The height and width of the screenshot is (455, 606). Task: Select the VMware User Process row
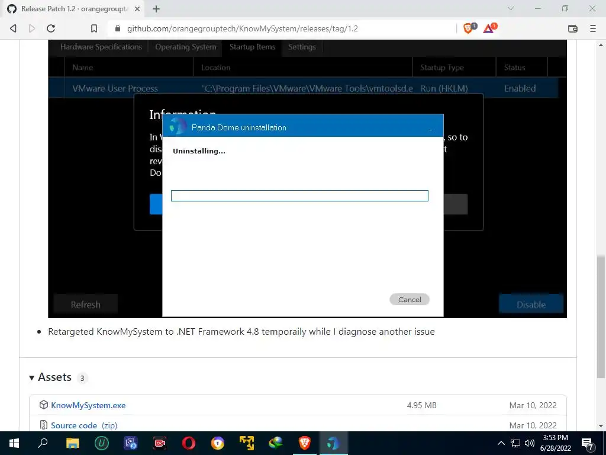click(304, 88)
